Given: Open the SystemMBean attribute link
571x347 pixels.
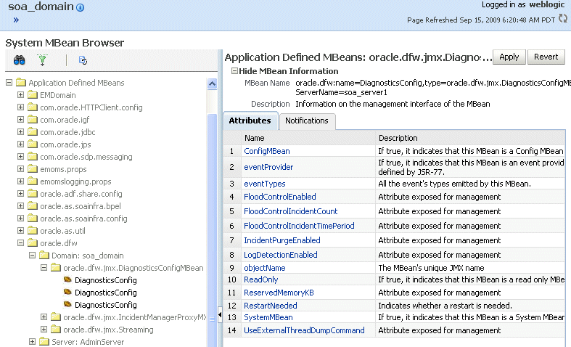Looking at the screenshot, I should click(x=268, y=317).
